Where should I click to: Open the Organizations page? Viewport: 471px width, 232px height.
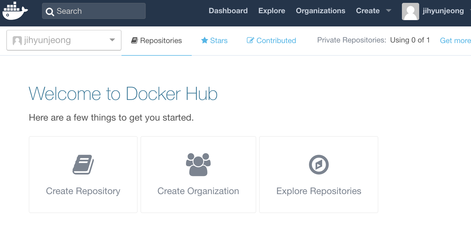tap(320, 11)
